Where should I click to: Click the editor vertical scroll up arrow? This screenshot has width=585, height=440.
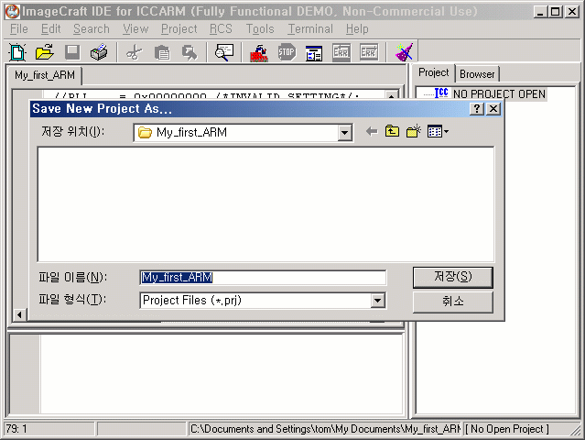pos(391,94)
